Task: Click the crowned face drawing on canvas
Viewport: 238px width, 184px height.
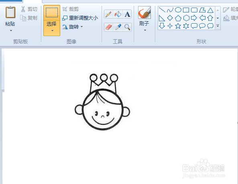Action: [102, 102]
